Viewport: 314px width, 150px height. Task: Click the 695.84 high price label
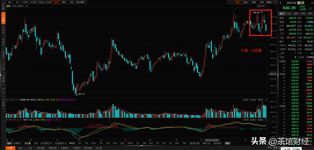(256, 12)
